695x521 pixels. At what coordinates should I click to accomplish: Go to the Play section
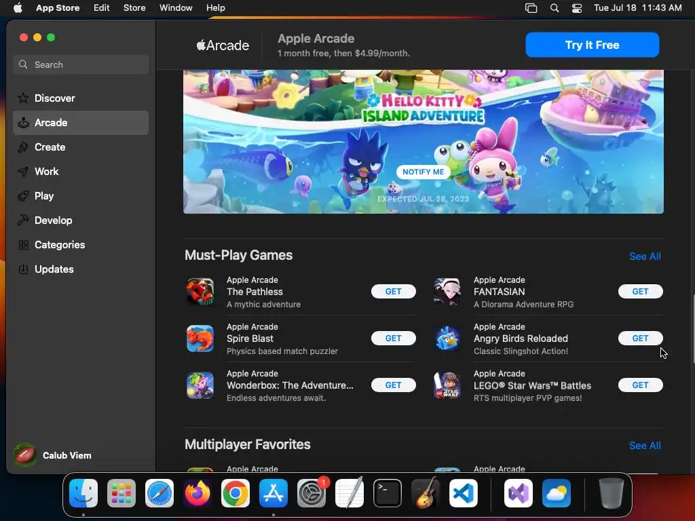[81, 196]
